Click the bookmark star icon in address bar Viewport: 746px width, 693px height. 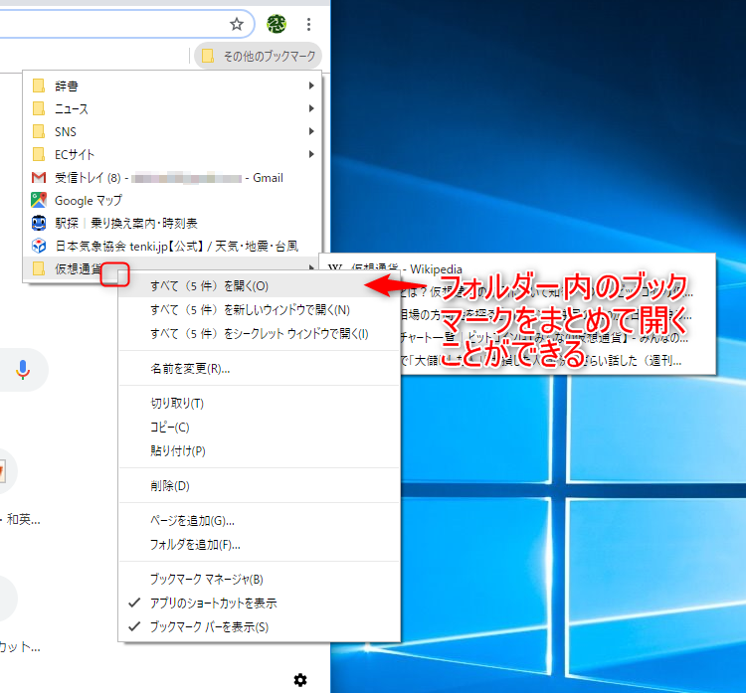pyautogui.click(x=237, y=24)
